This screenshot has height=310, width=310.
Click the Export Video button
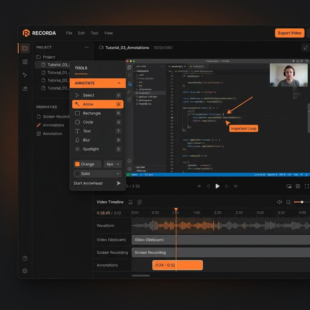289,33
